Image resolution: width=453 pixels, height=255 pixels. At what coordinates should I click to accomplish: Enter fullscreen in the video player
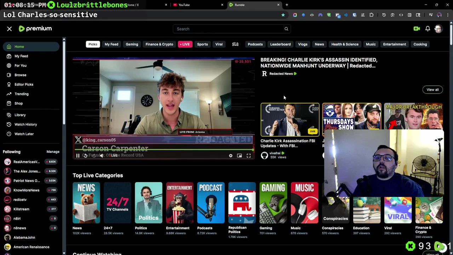(249, 155)
